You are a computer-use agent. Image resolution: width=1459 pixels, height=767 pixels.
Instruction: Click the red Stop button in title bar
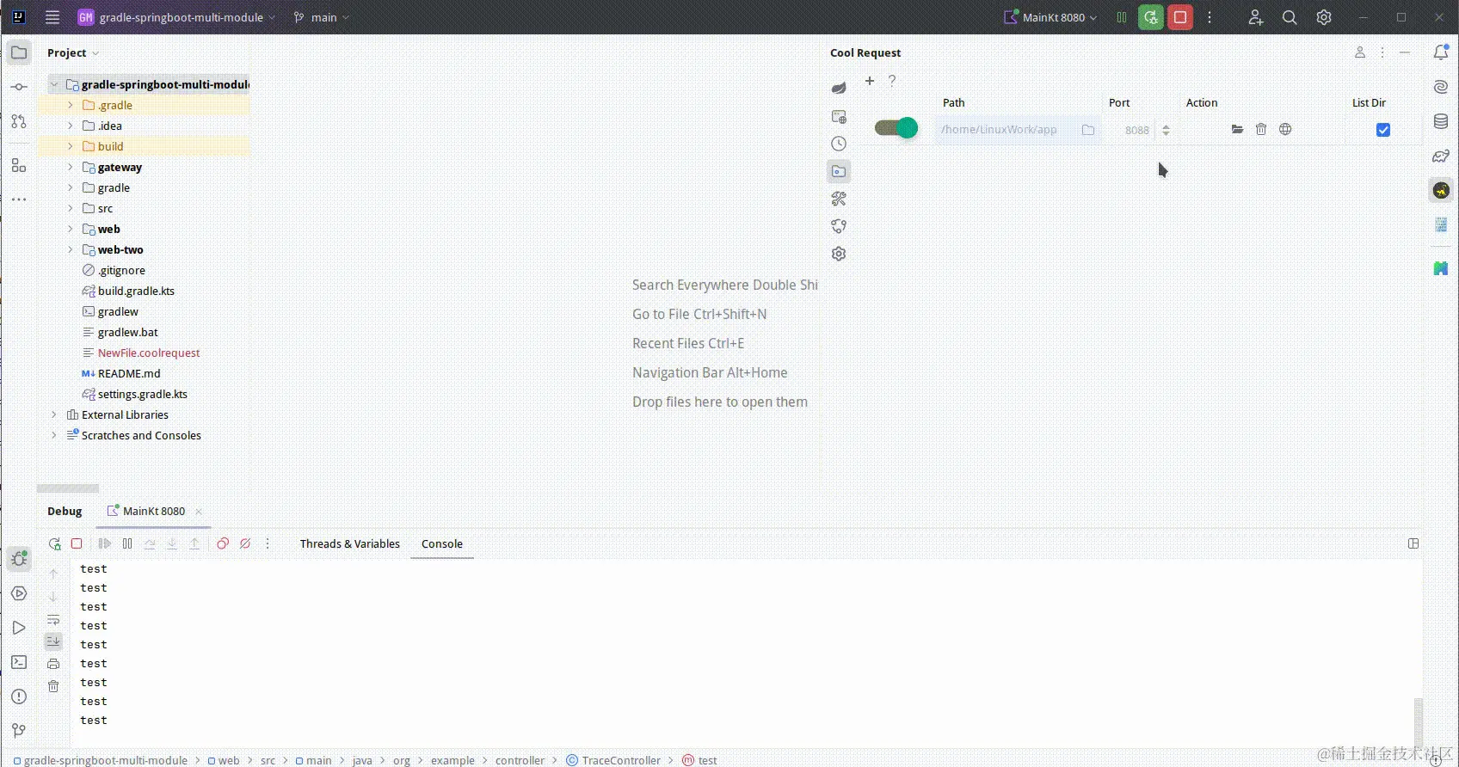1180,17
